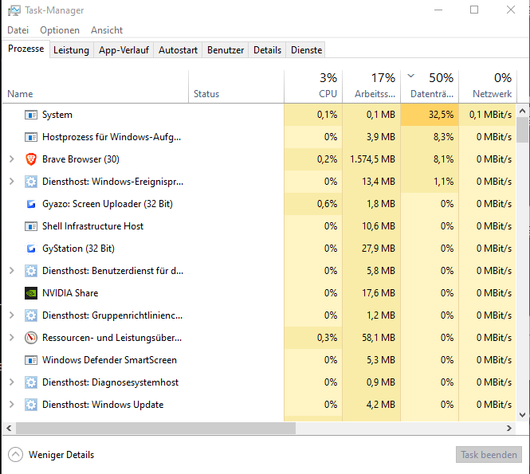
Task: Click the System process icon
Action: tap(31, 115)
